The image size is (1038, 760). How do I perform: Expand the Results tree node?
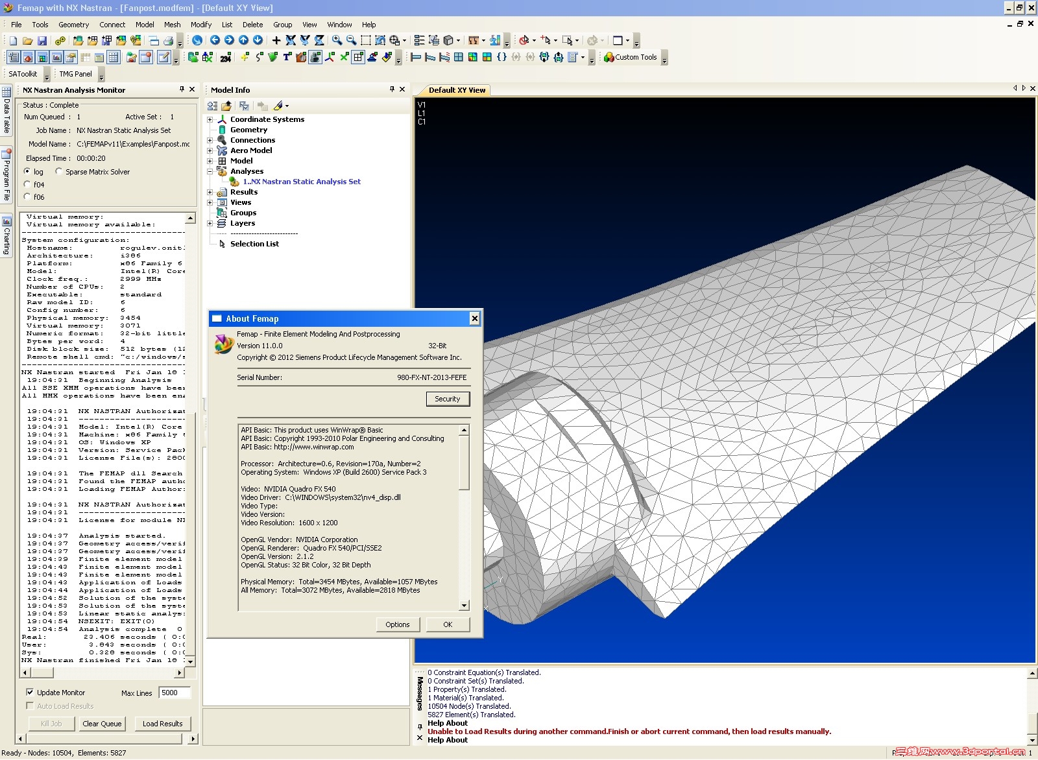tap(210, 192)
